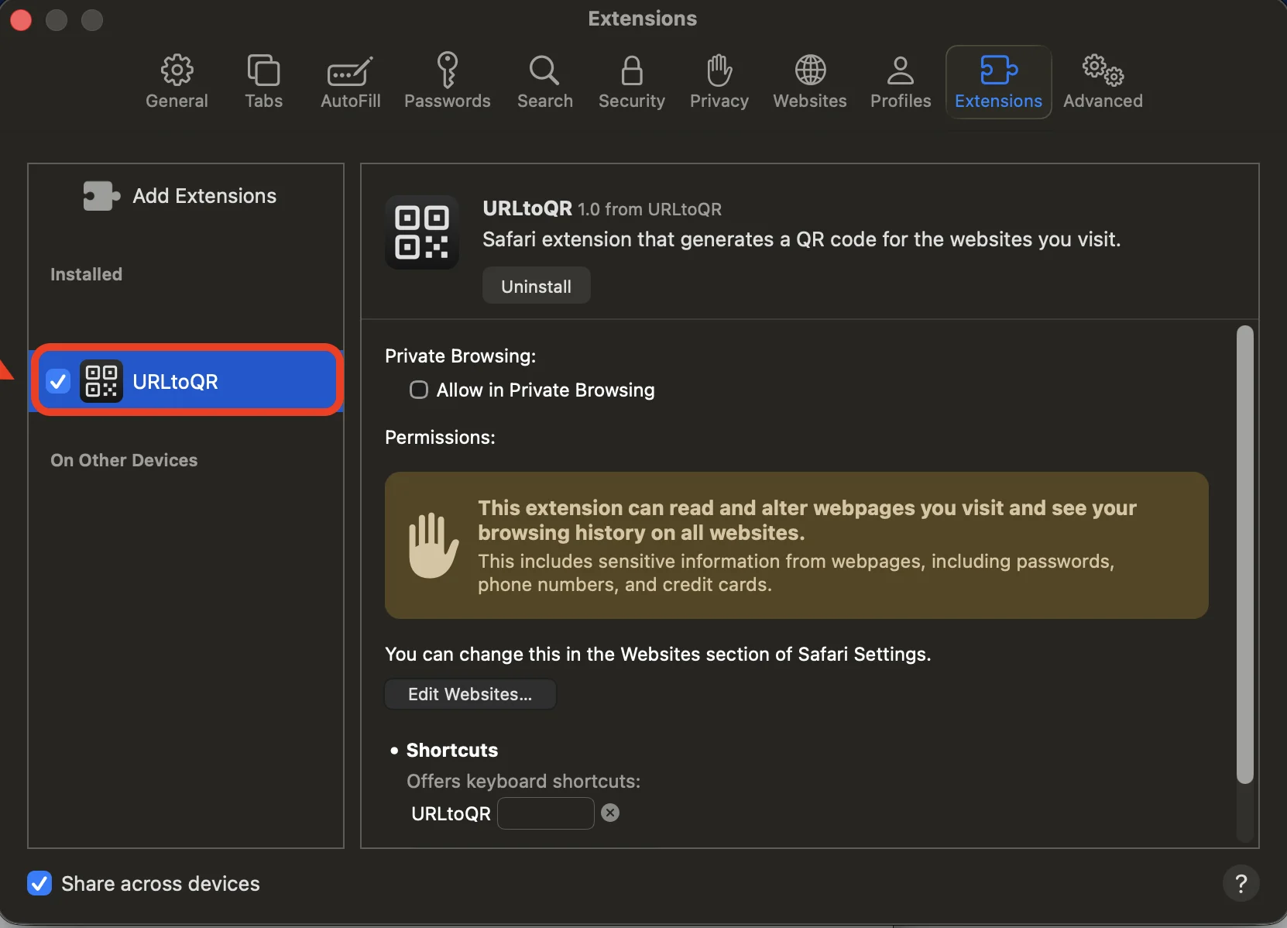Click the Installed section header
Image resolution: width=1287 pixels, height=928 pixels.
[86, 274]
